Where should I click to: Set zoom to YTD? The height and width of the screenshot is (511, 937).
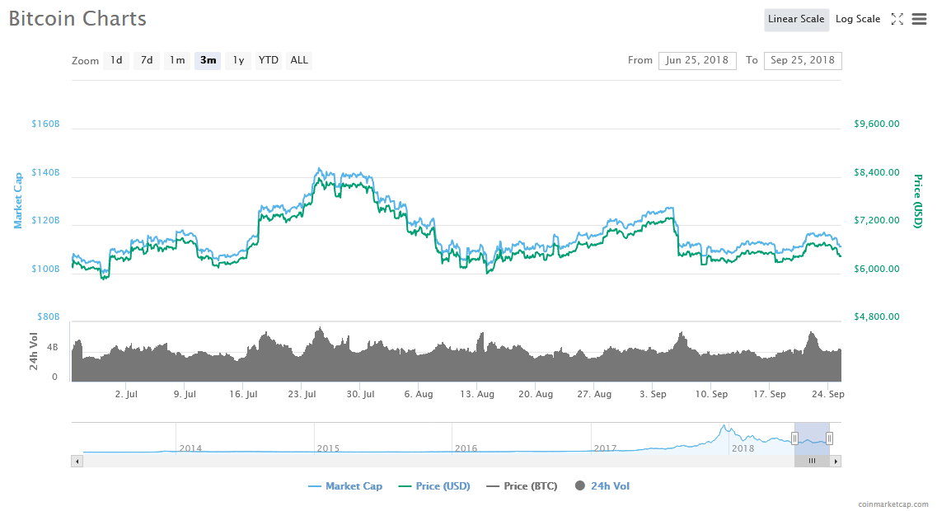[269, 60]
